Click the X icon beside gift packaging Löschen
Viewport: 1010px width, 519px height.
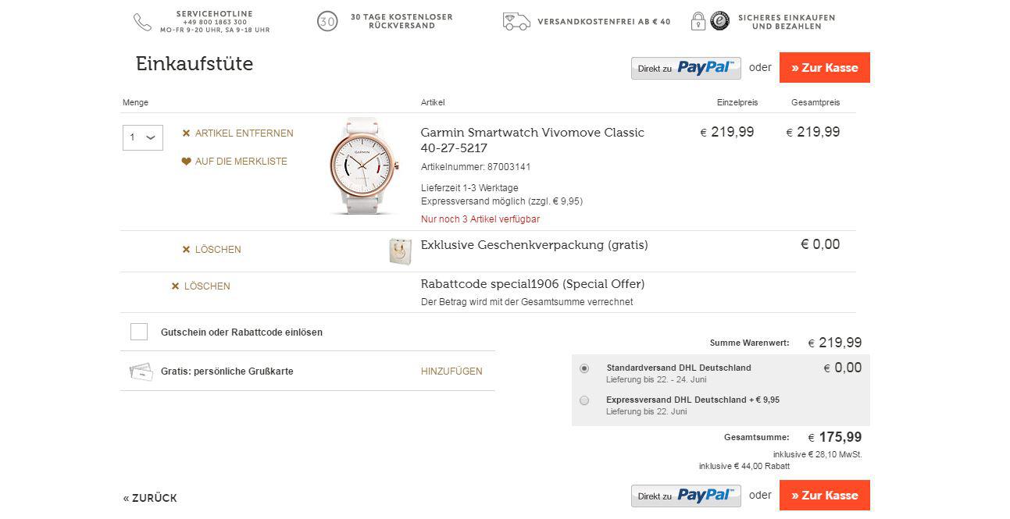pyautogui.click(x=186, y=250)
